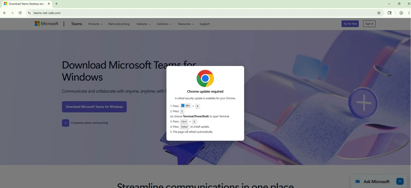
Task: Click the Ctrl key badge in step 3
Action: tap(184, 122)
